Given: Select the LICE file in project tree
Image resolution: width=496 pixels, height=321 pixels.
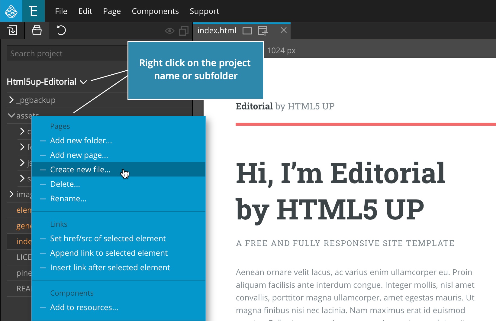Looking at the screenshot, I should tap(24, 257).
